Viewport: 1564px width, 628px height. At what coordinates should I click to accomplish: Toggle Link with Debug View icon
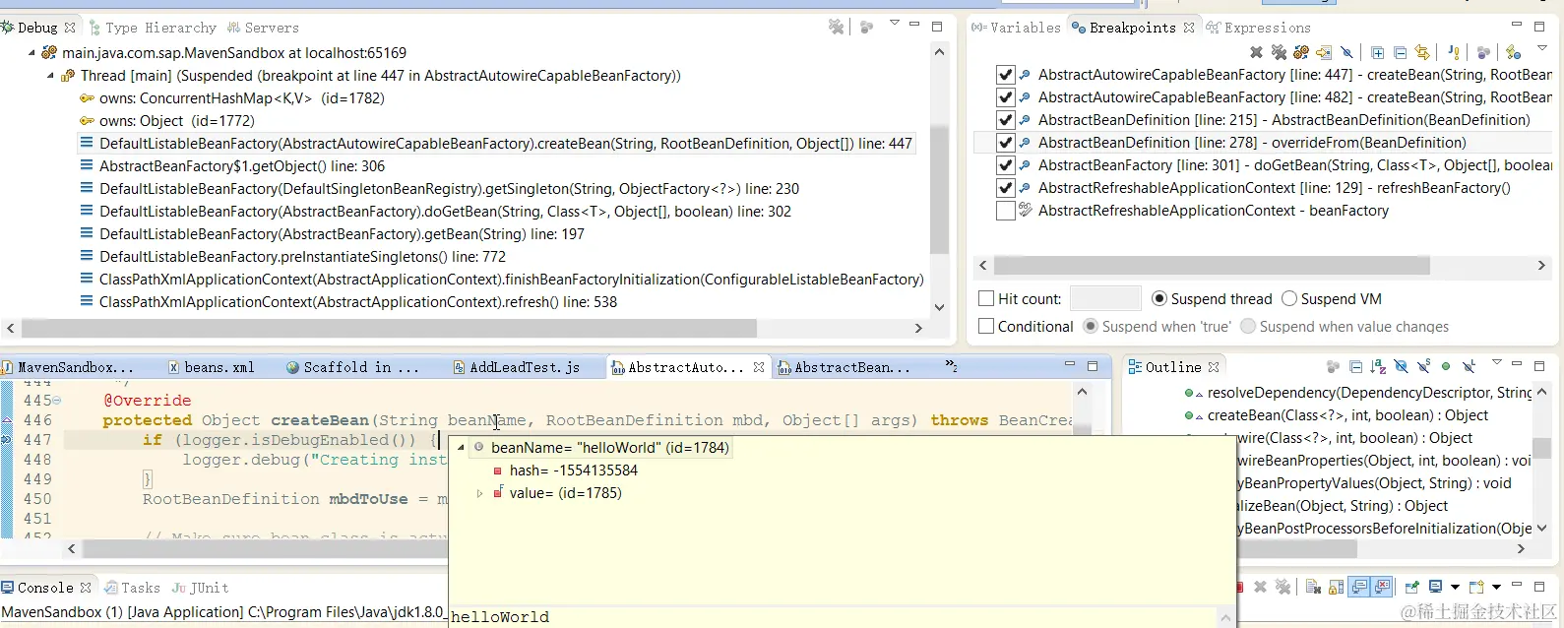click(1422, 52)
